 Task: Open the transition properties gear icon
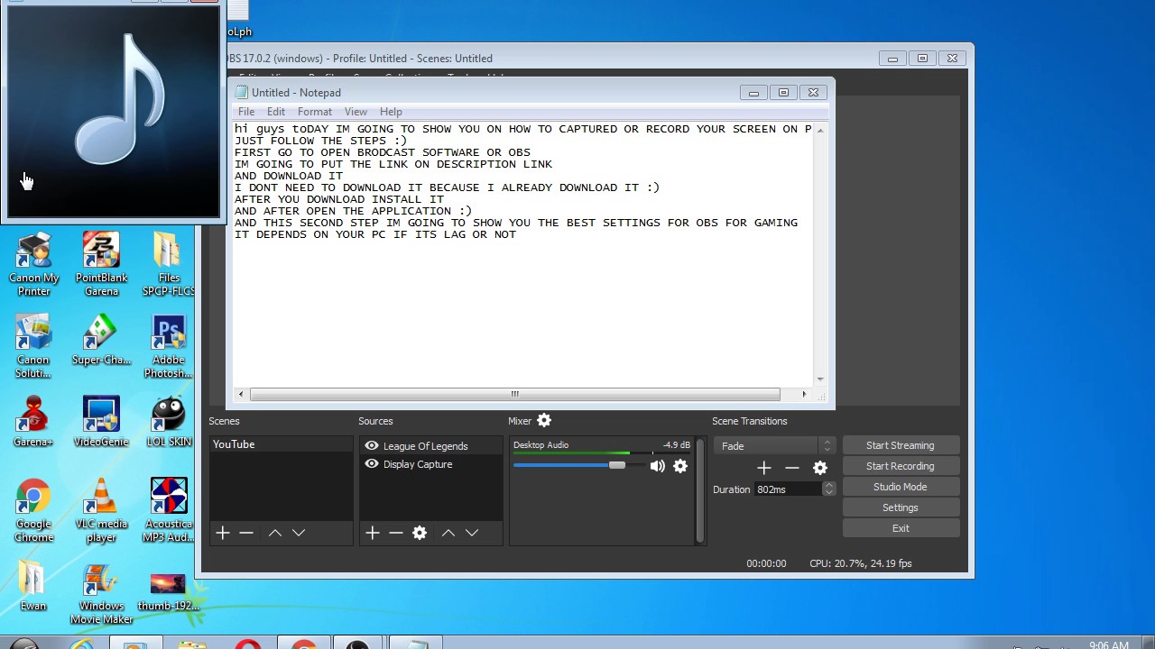tap(820, 468)
